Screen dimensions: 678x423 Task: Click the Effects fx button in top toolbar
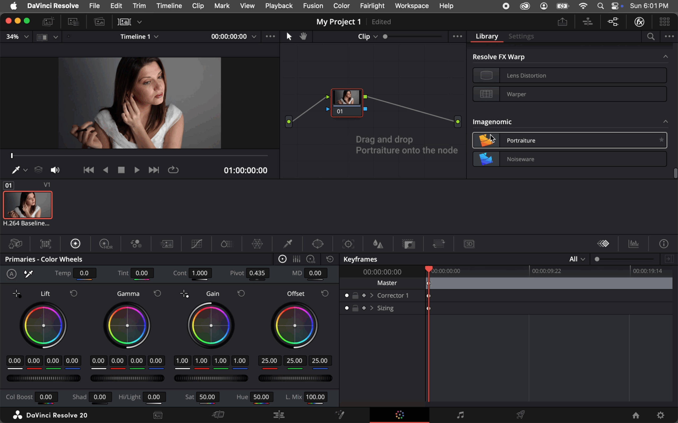click(639, 22)
